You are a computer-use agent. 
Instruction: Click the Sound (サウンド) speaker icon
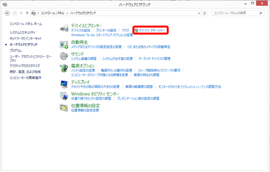point(64,56)
